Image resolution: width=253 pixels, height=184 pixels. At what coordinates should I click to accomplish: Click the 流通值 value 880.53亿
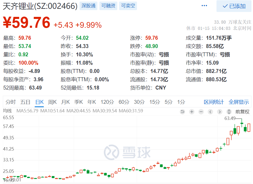[216, 80]
